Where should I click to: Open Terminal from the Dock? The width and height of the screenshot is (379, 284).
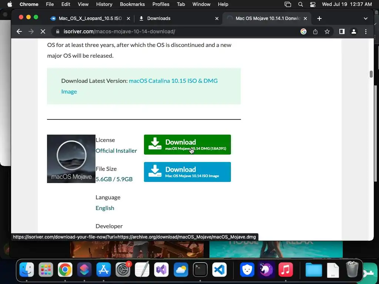click(x=200, y=270)
